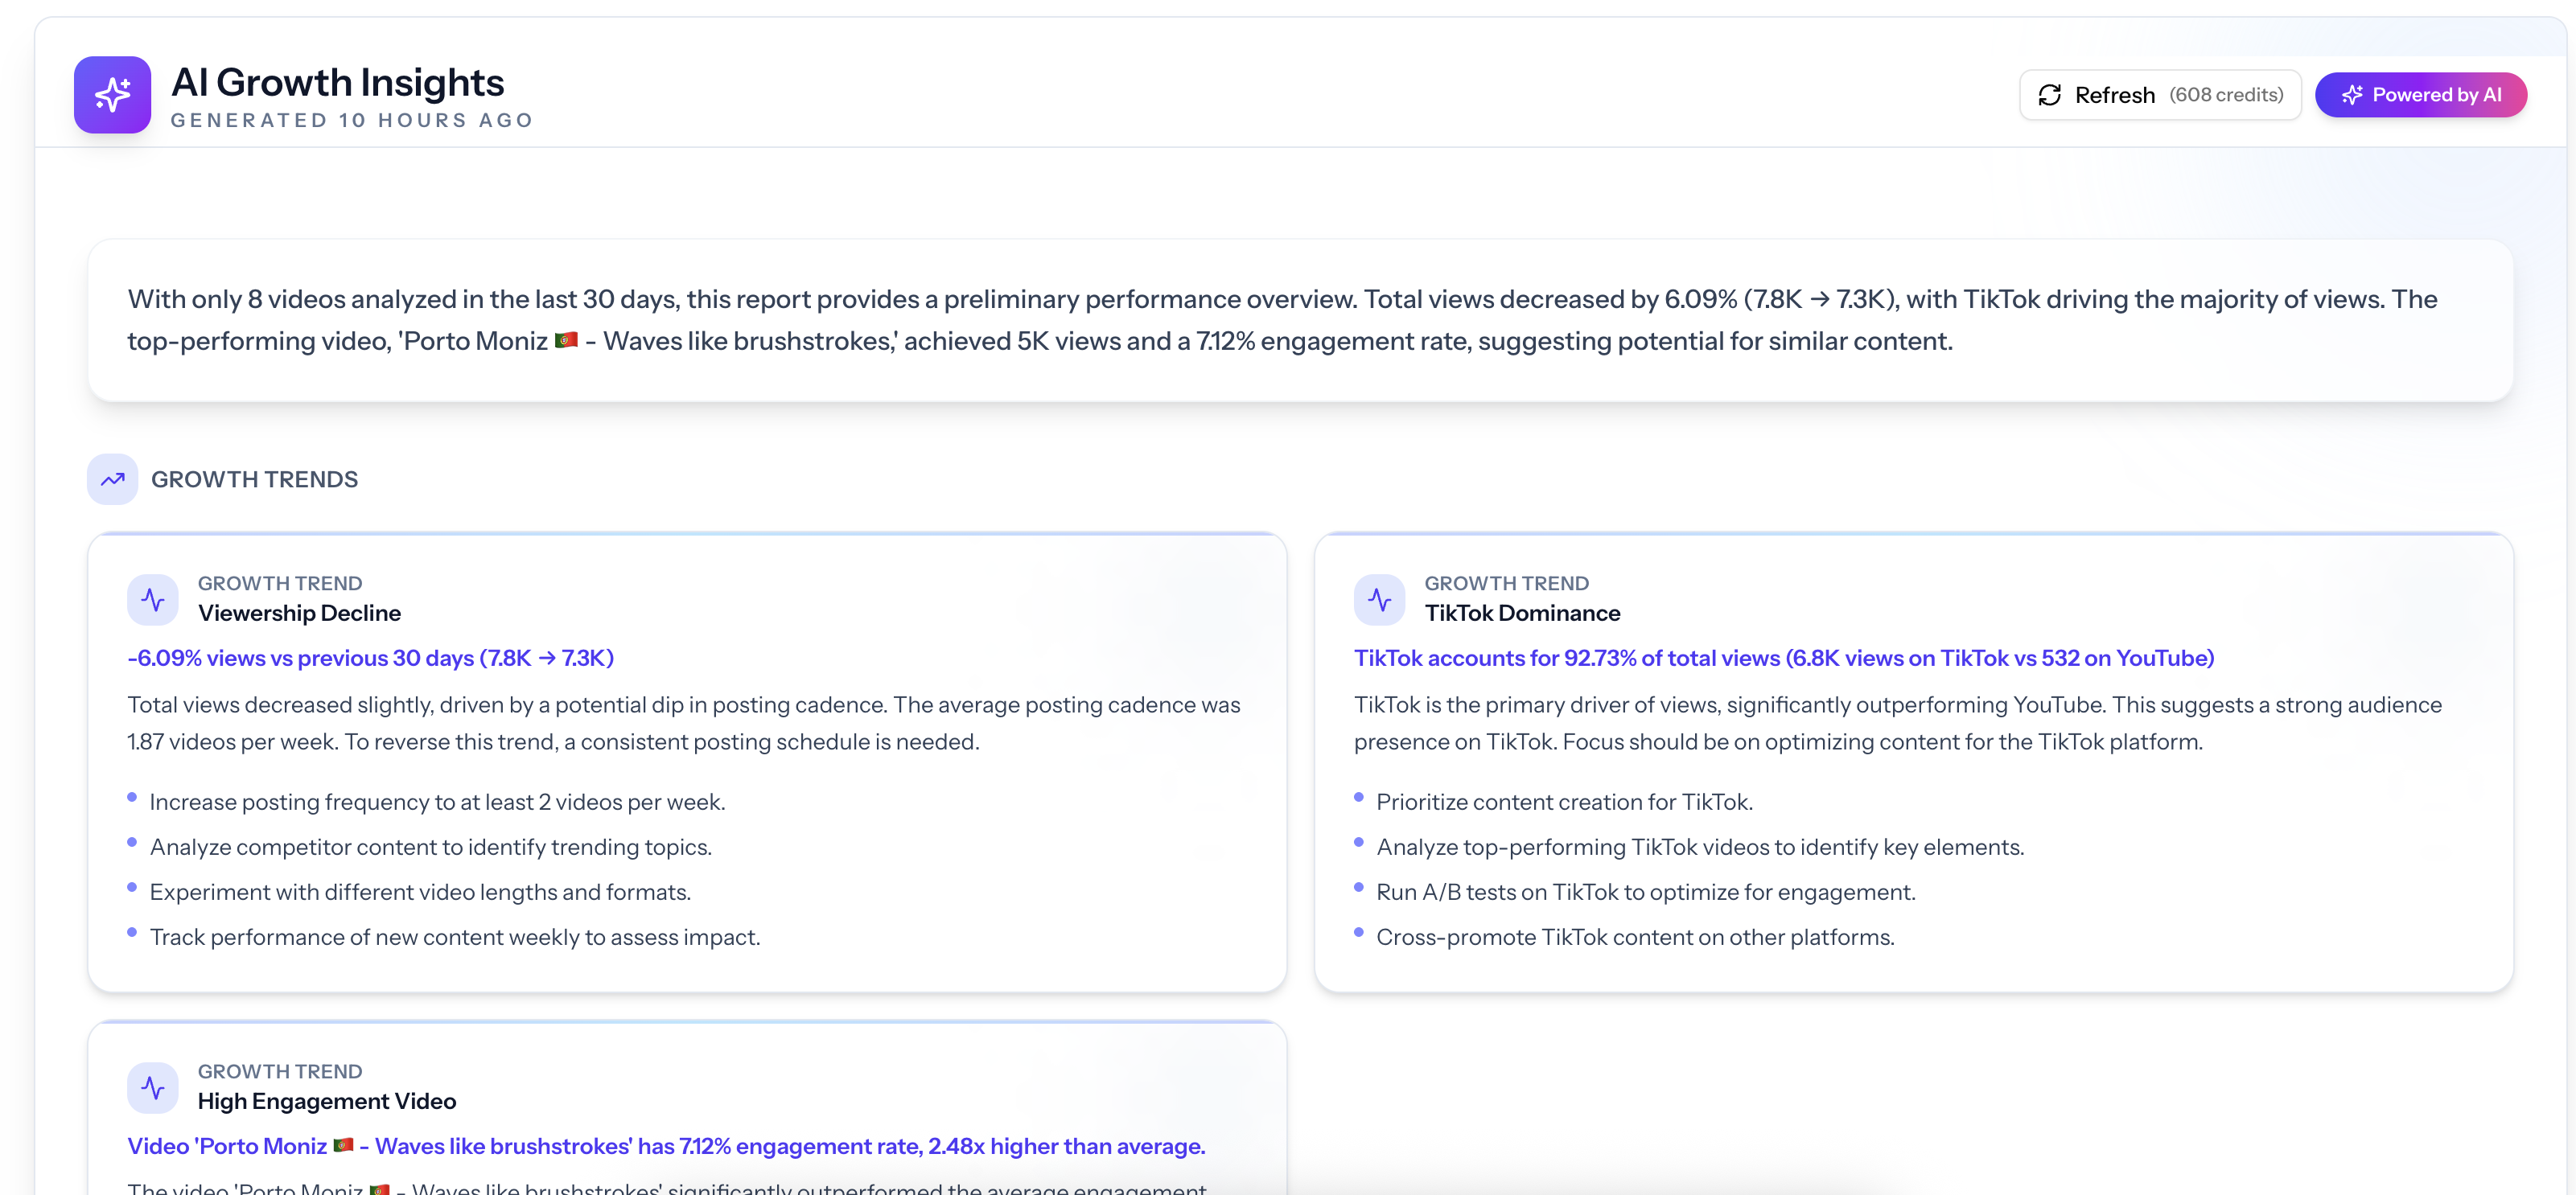2576x1195 pixels.
Task: Select the purple sparkle AI Growth Insights icon
Action: coord(112,94)
